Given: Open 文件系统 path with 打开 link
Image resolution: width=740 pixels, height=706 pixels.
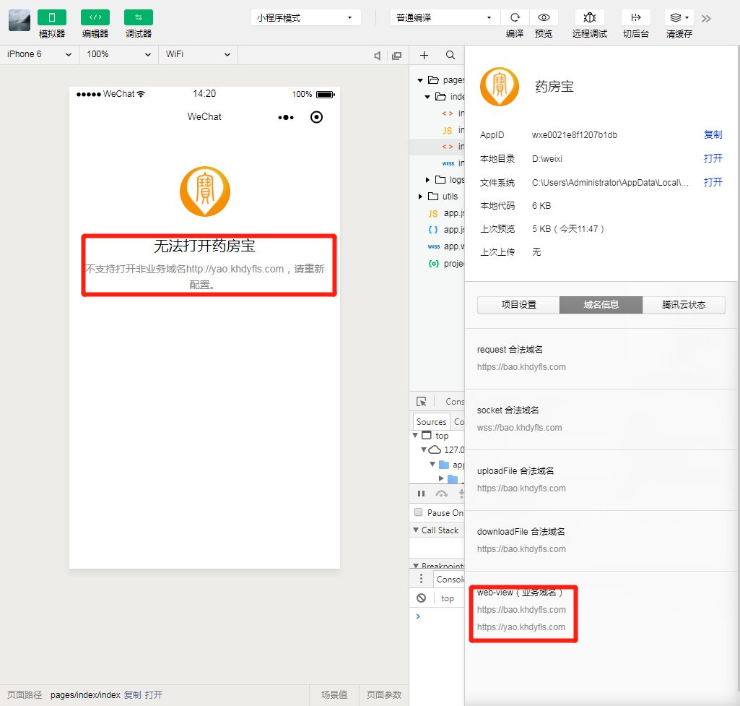Looking at the screenshot, I should (713, 182).
